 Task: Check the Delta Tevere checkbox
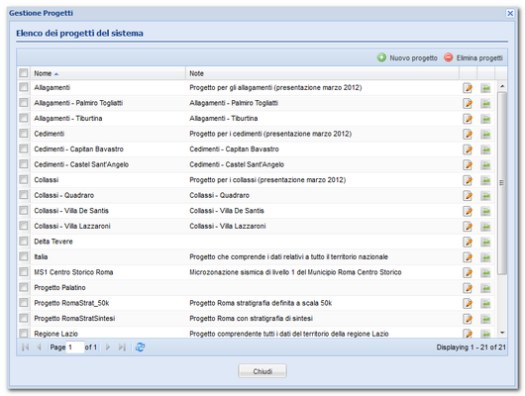pos(24,242)
